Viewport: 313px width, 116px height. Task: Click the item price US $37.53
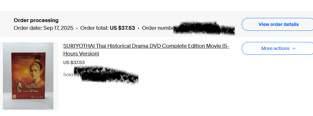(74, 62)
